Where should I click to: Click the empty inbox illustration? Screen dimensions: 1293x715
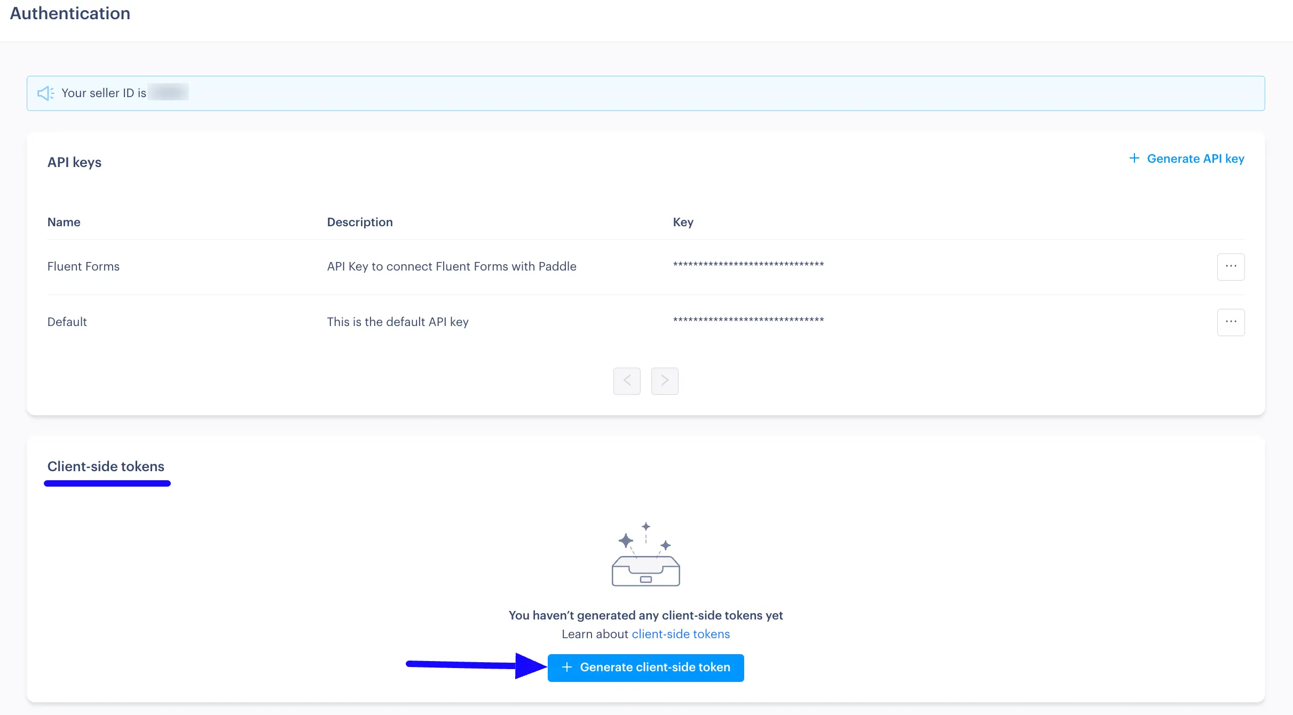pos(646,554)
